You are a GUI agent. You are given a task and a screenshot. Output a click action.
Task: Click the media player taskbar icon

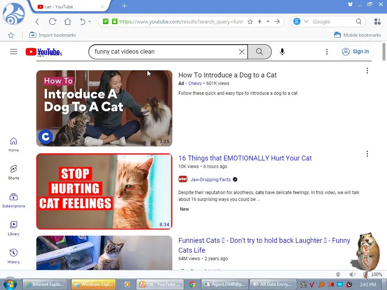(127, 284)
